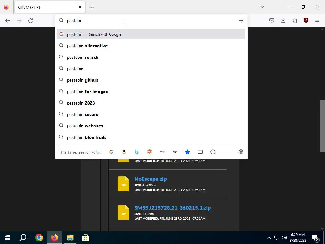
Task: Search this time with Google icon
Action: coord(111,152)
